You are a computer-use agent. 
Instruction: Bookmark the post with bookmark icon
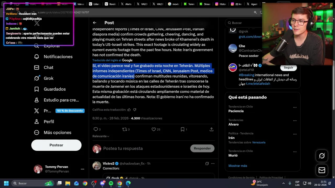(x=182, y=129)
